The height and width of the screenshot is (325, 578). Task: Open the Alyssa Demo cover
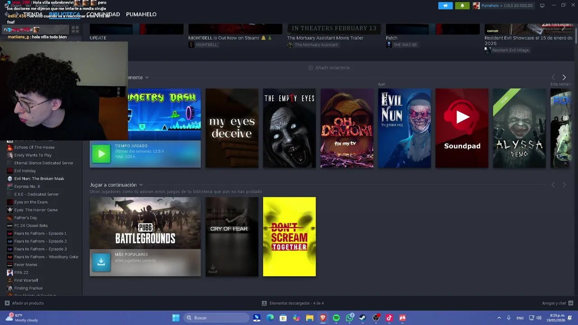coord(519,128)
